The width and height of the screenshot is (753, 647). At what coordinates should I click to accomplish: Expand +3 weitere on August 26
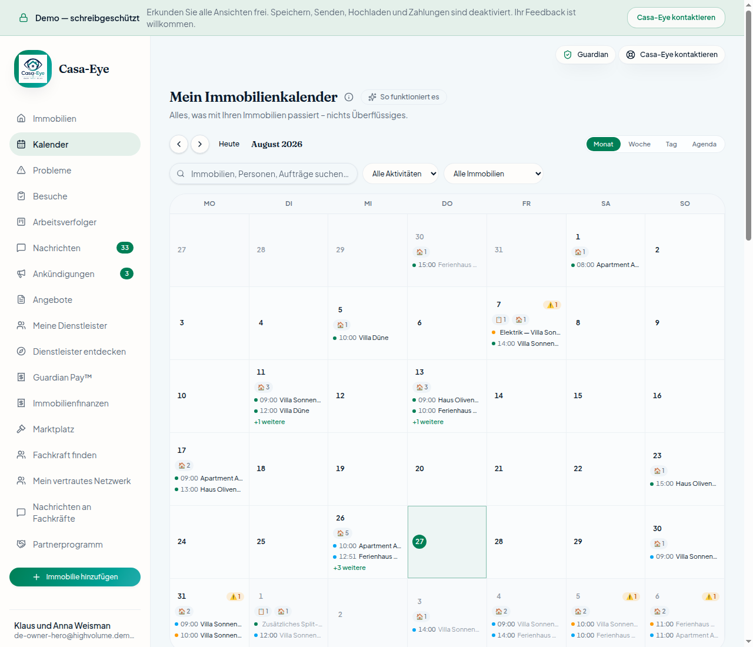point(349,568)
